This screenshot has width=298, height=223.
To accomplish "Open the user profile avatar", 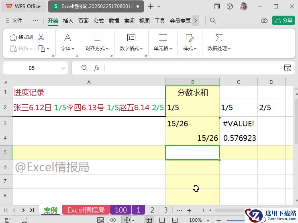I will coord(243,6).
